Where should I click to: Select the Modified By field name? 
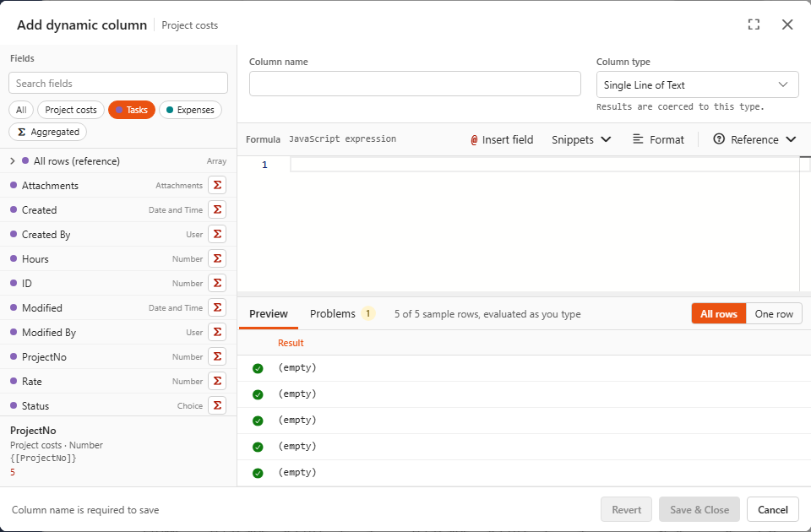pyautogui.click(x=49, y=332)
